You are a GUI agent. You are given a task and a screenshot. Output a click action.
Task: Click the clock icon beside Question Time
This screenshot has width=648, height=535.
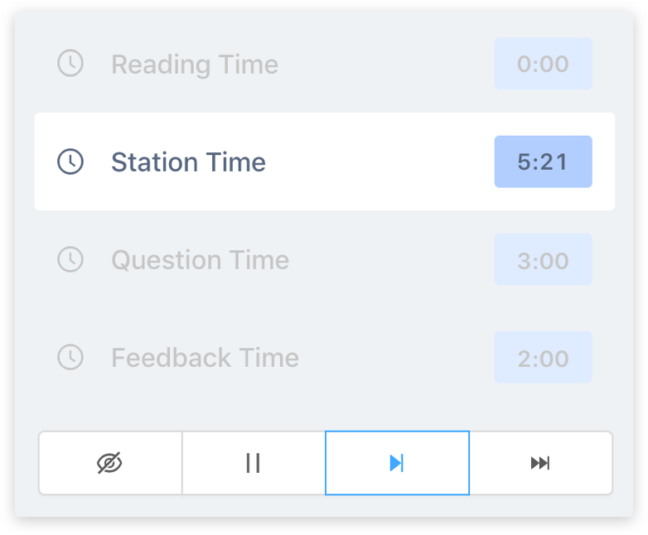tap(70, 259)
